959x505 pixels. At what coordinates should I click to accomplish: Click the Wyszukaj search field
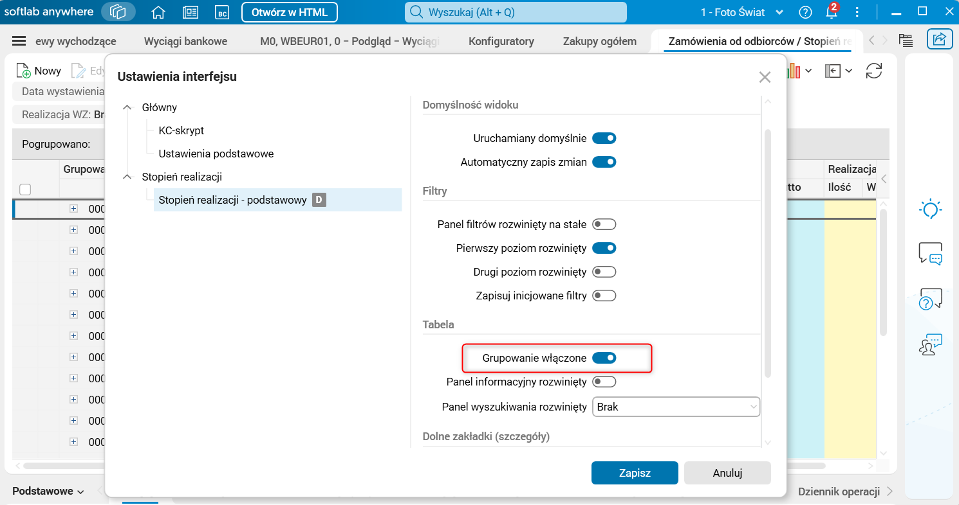tap(515, 12)
